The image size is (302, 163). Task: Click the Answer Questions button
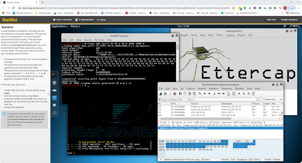pyautogui.click(x=289, y=20)
